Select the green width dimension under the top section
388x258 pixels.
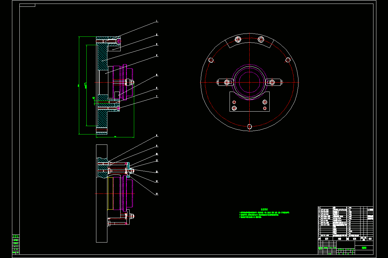(x=115, y=137)
